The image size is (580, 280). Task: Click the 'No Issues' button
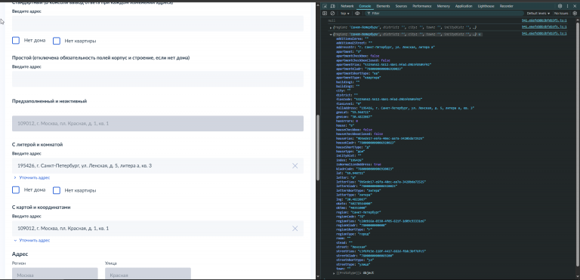[561, 14]
